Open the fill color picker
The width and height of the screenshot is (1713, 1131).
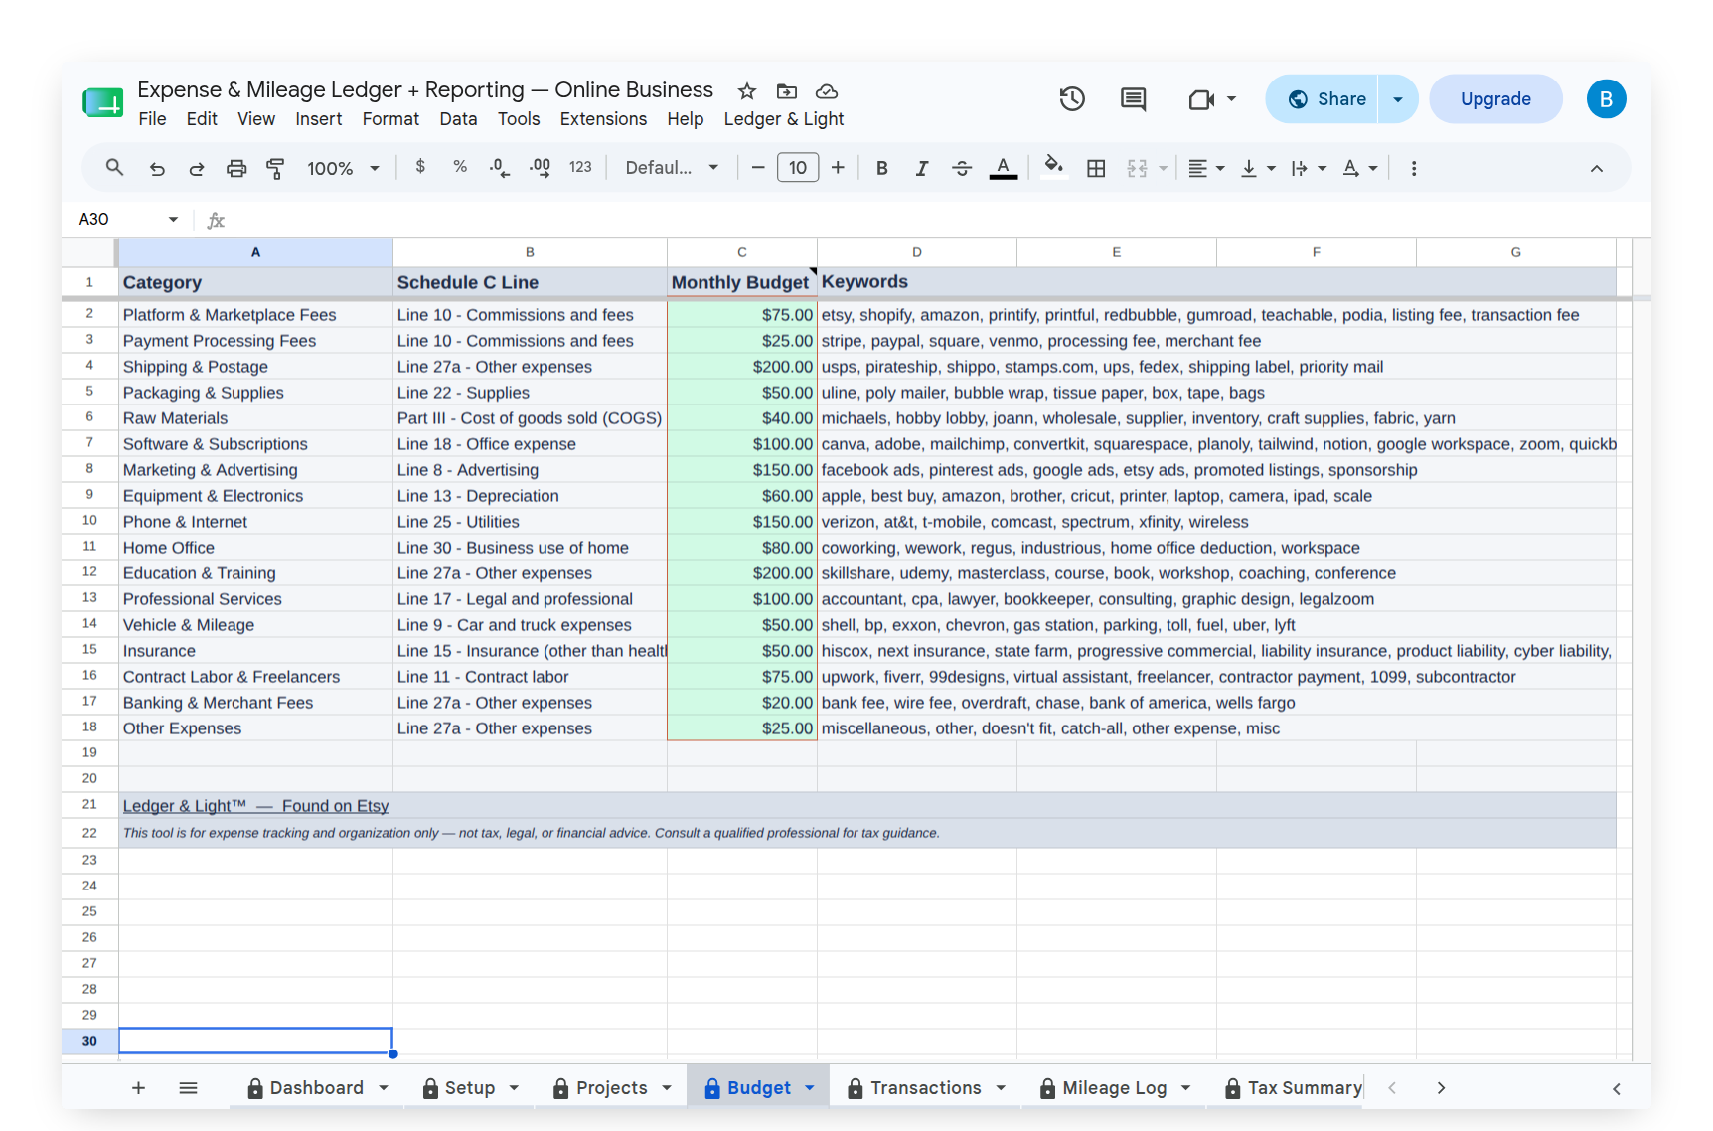tap(1053, 167)
